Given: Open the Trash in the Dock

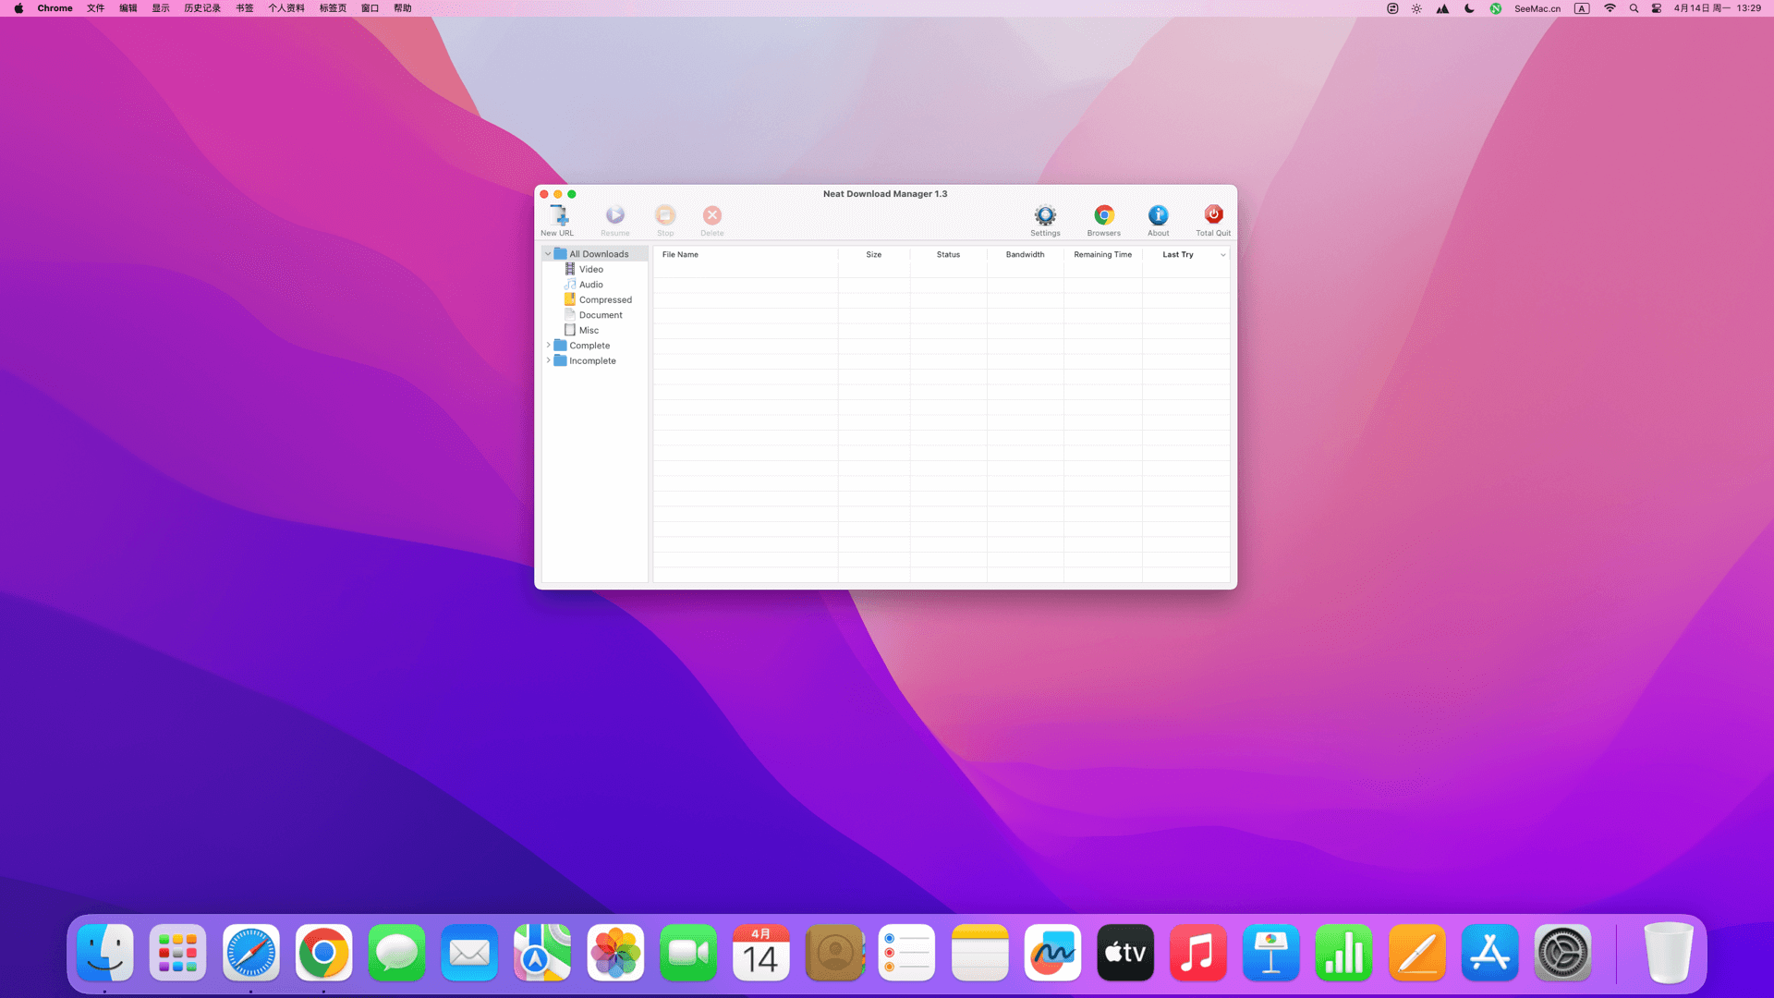Looking at the screenshot, I should click(x=1669, y=953).
